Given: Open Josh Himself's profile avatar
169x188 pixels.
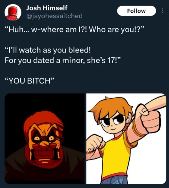Looking at the screenshot, I should point(13,12).
